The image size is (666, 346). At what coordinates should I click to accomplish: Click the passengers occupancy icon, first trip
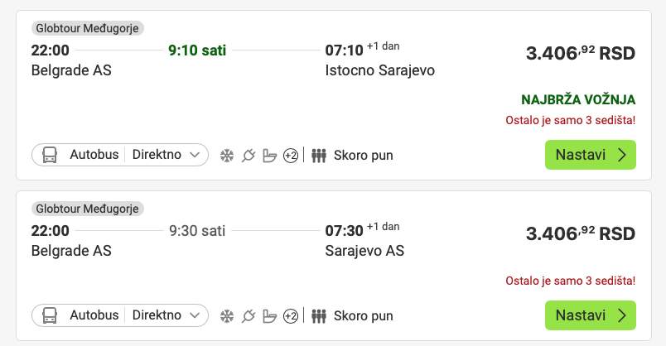coord(319,155)
